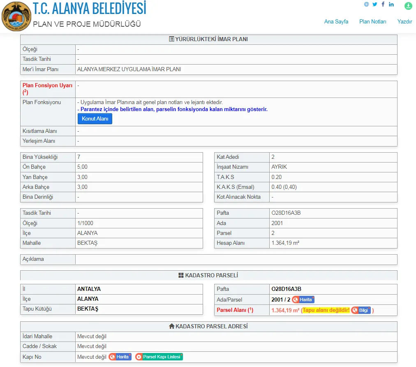Click the green download icon
416x367 pixels.
tap(408, 6)
